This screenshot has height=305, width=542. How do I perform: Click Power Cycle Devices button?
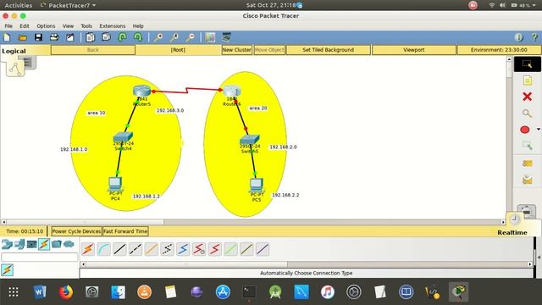pyautogui.click(x=76, y=231)
